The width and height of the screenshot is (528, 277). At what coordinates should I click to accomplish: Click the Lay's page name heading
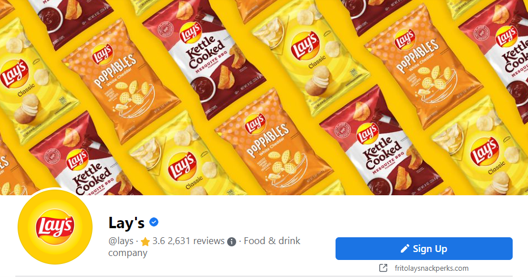(127, 223)
